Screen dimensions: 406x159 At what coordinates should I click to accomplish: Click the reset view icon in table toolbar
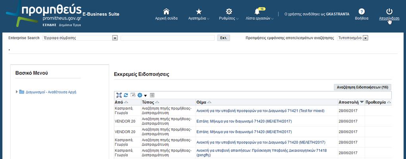tap(133, 95)
